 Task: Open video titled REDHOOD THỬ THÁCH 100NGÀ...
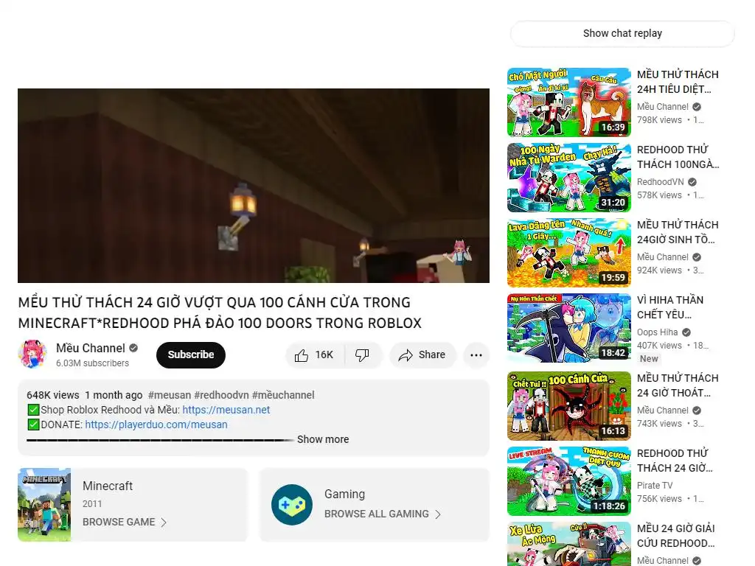678,157
